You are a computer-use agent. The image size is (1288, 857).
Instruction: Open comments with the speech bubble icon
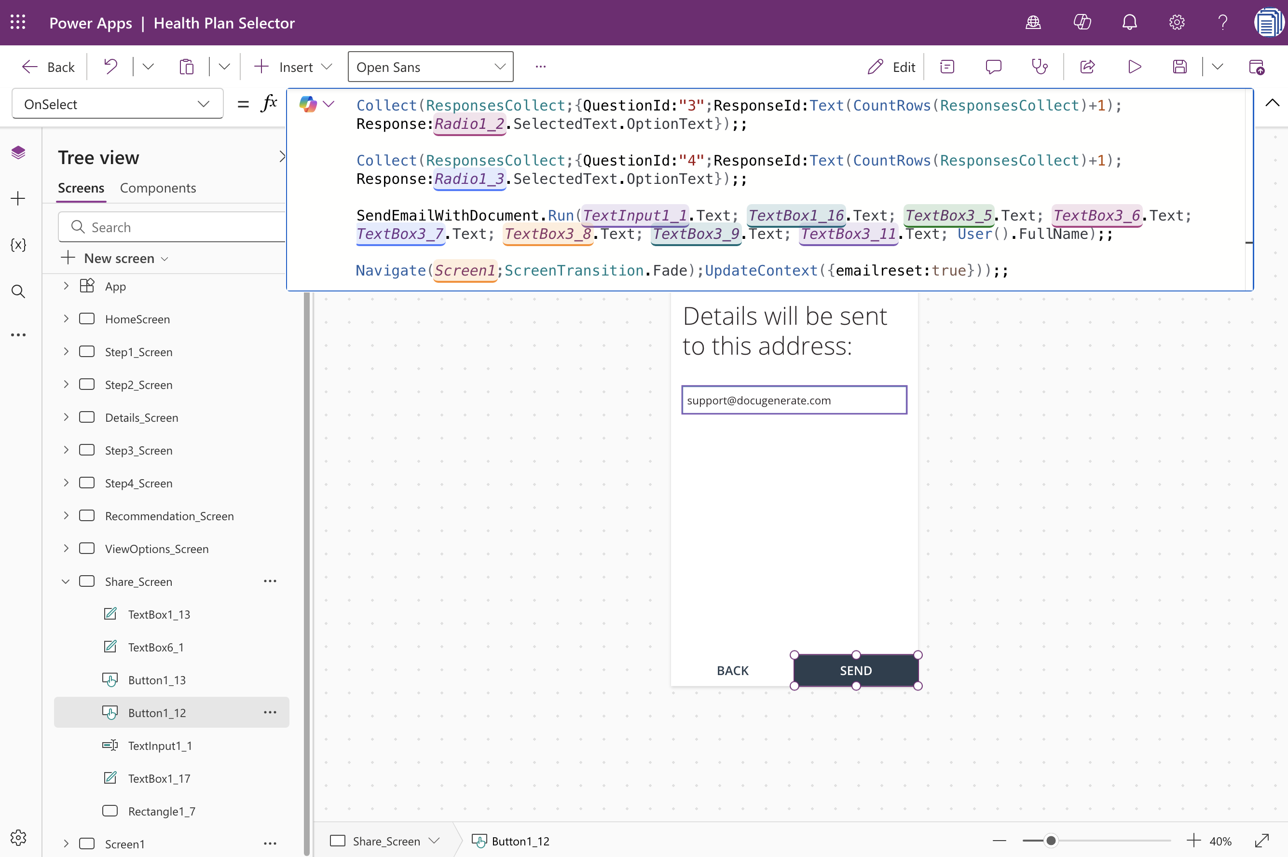pos(993,66)
